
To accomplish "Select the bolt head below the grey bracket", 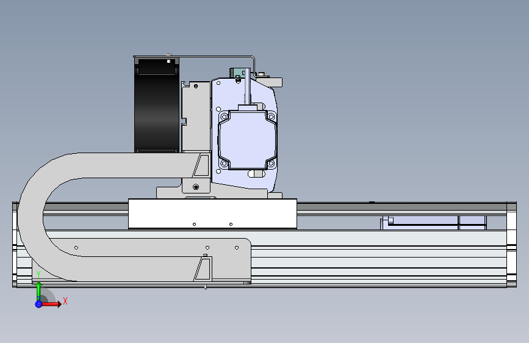I will coord(196,187).
